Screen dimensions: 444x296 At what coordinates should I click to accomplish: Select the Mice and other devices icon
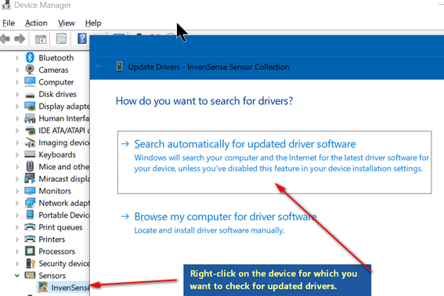click(x=30, y=166)
